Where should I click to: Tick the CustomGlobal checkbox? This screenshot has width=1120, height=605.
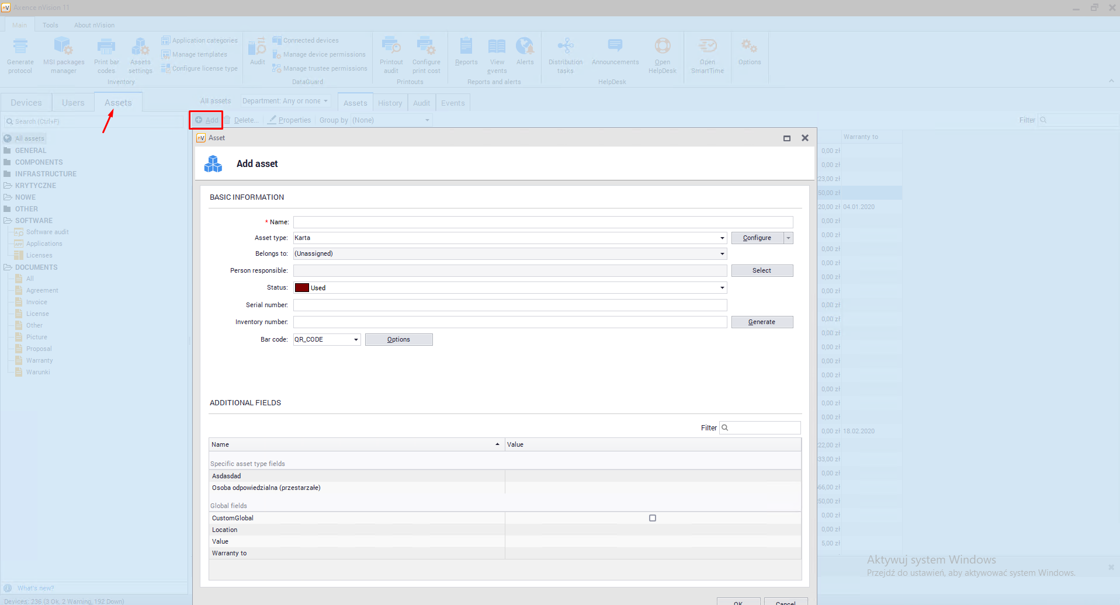[653, 518]
